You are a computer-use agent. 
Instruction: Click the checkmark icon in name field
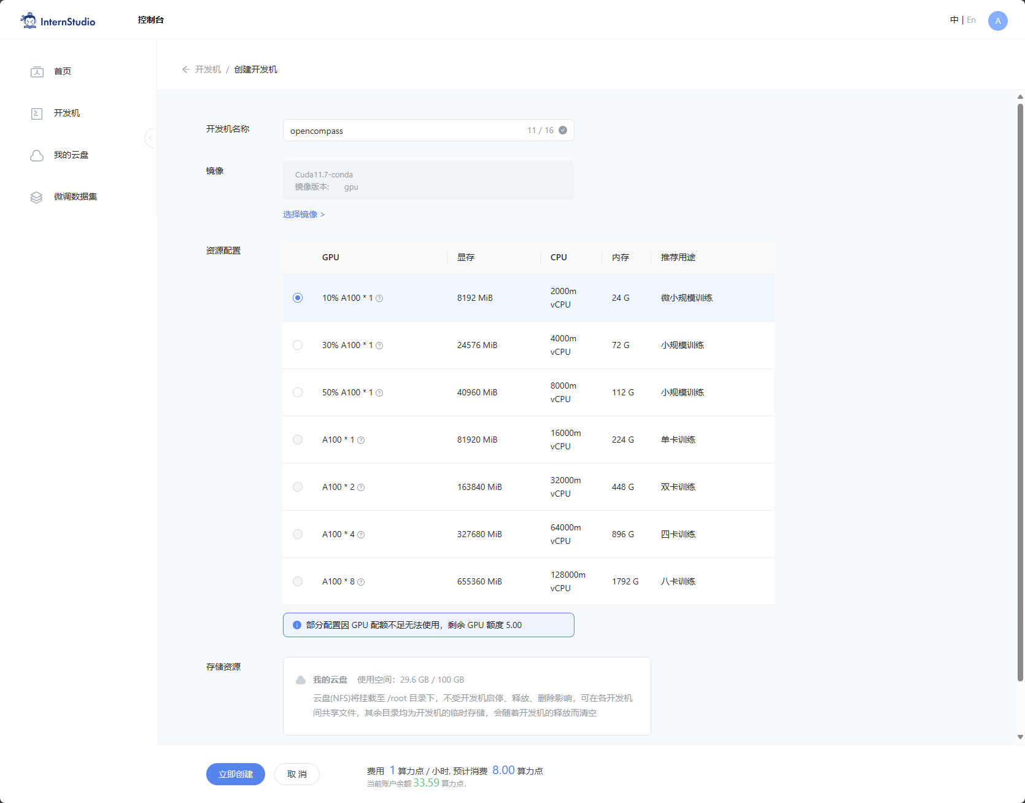pyautogui.click(x=563, y=130)
